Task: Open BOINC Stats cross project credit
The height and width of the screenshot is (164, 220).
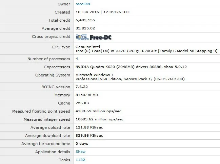Action: pyautogui.click(x=82, y=37)
